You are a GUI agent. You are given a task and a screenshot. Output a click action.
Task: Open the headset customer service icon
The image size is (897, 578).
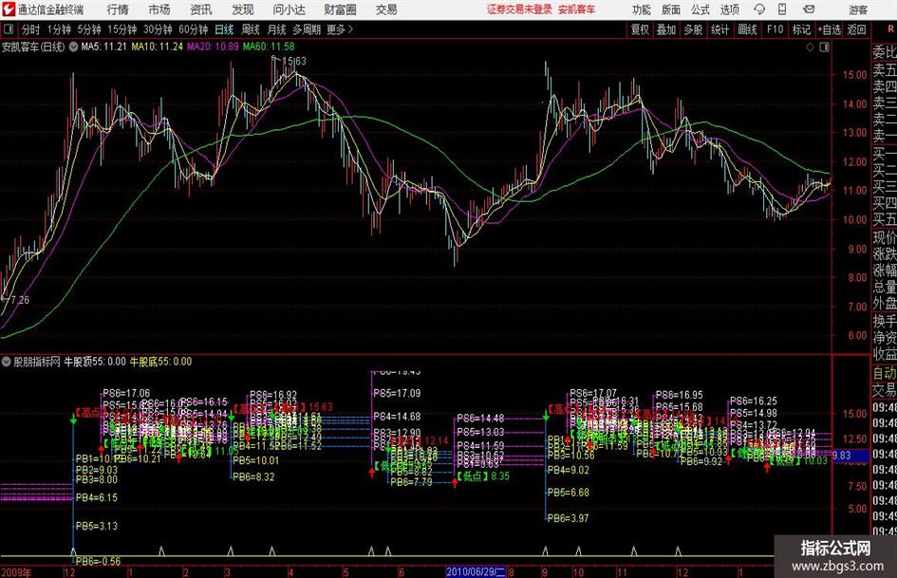759,9
